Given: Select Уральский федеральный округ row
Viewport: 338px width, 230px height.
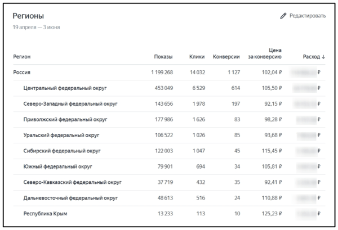Looking at the screenshot, I should pyautogui.click(x=61, y=136).
